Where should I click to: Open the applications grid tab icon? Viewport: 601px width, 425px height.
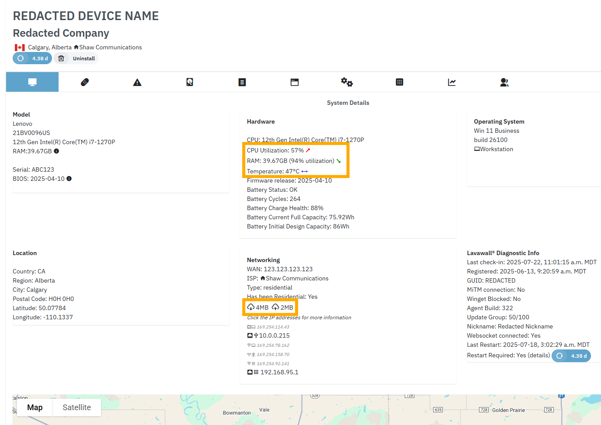tap(399, 82)
